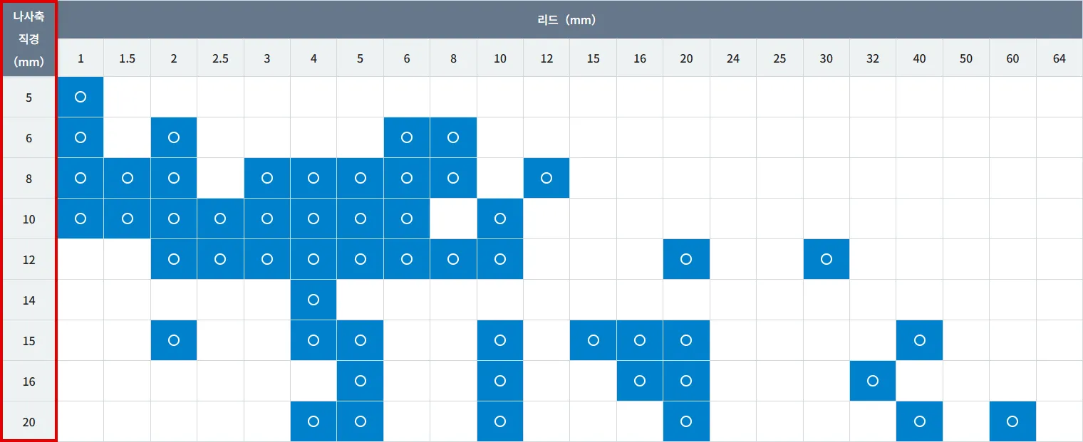Click the diameter 10, lead 10 circle
The image size is (1083, 442).
tap(500, 219)
